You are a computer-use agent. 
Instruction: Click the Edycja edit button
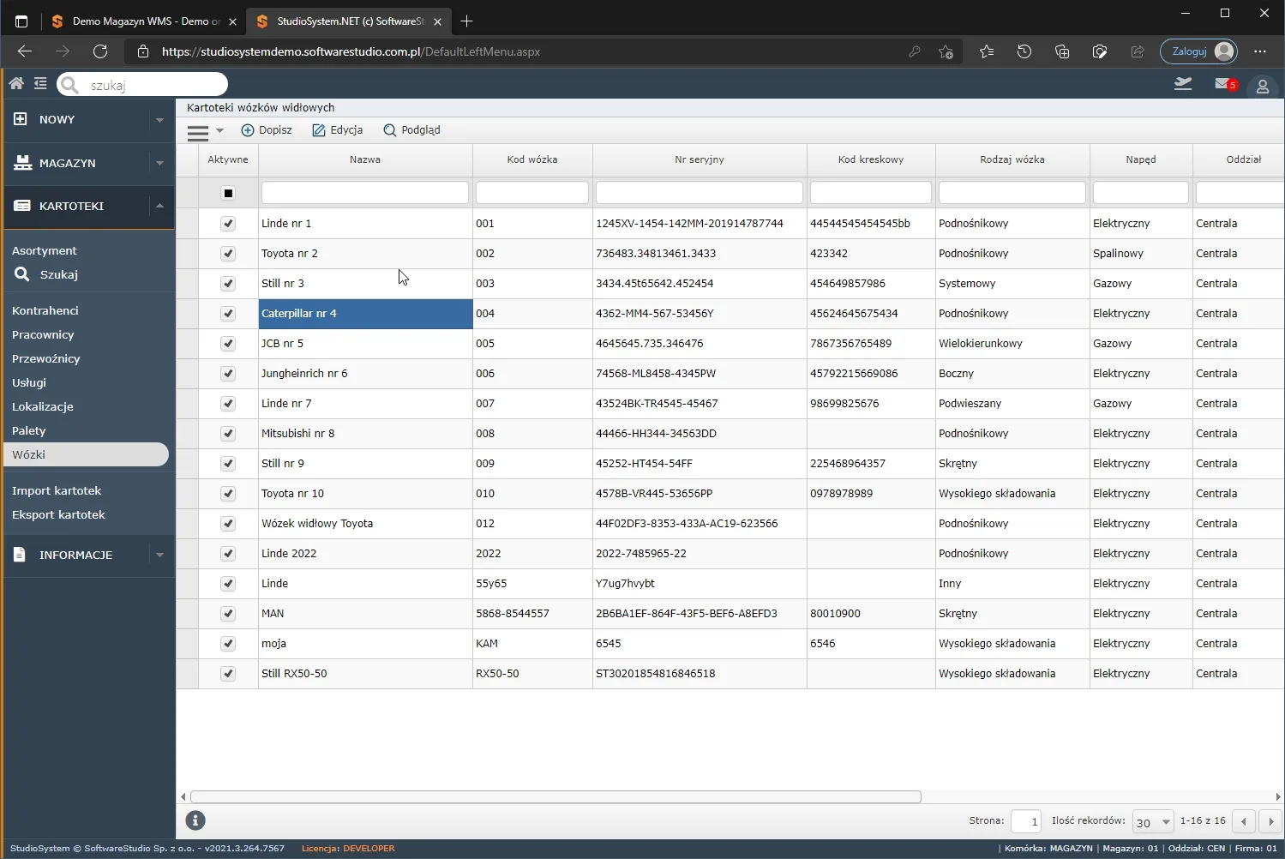click(x=338, y=130)
